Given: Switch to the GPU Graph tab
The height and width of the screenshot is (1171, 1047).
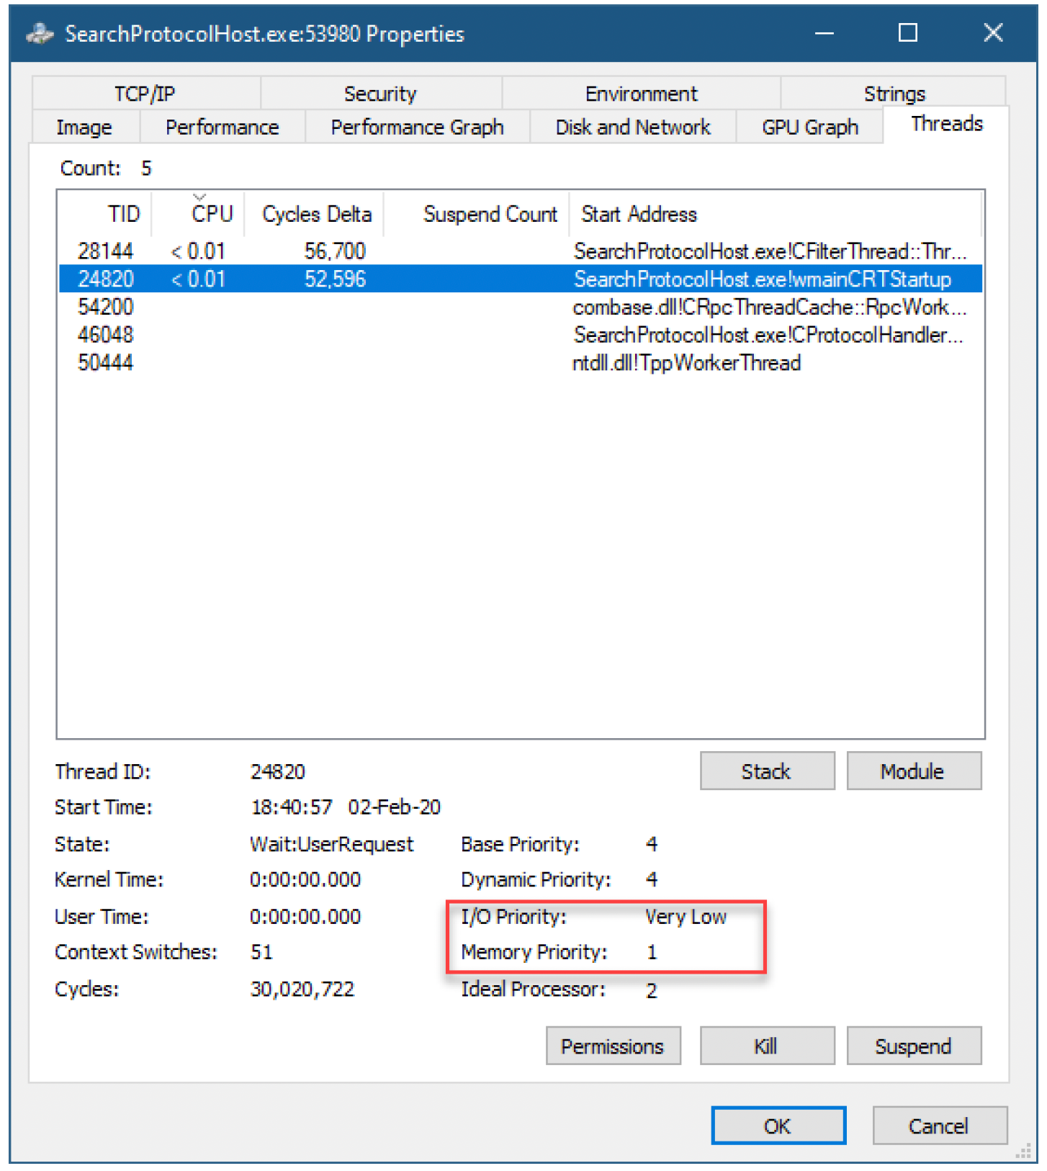Looking at the screenshot, I should (x=810, y=127).
